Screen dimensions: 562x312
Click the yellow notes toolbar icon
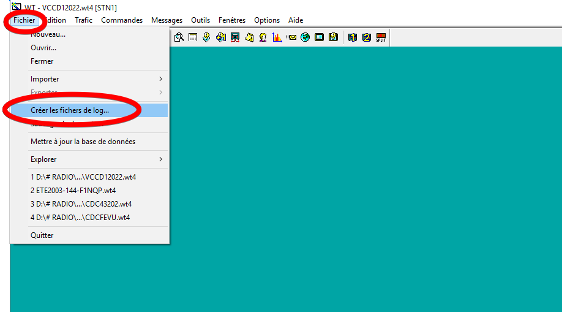tap(249, 37)
